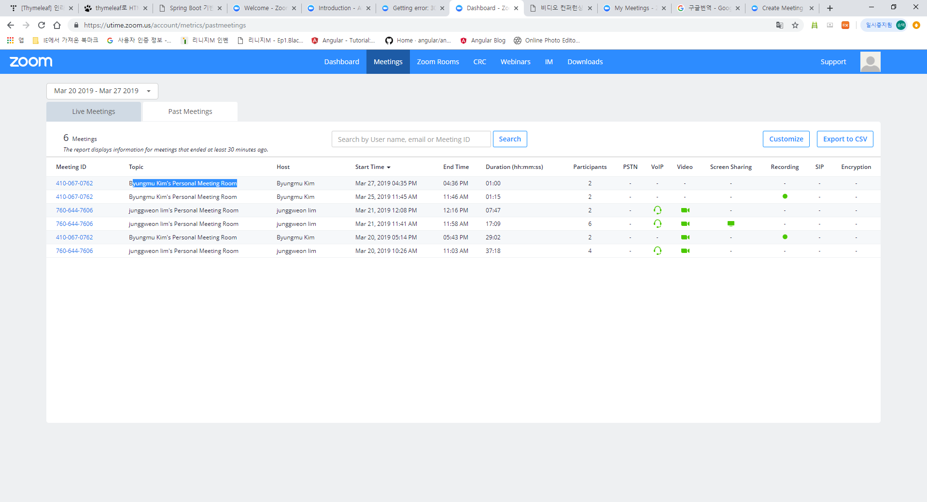Image resolution: width=927 pixels, height=502 pixels.
Task: Open meeting ID 760-644-7606 started at 11:41 AM
Action: point(74,224)
